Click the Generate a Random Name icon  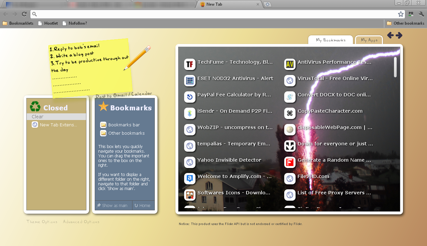pyautogui.click(x=290, y=162)
